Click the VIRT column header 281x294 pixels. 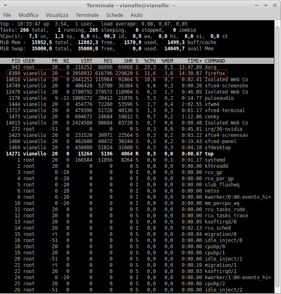pos(87,61)
